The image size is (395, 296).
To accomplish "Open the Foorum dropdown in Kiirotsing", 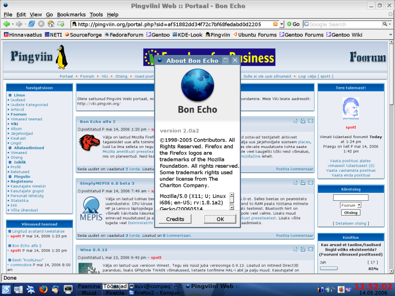I will (x=351, y=205).
